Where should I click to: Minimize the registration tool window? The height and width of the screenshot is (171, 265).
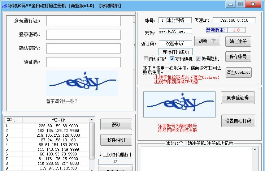tap(231, 4)
